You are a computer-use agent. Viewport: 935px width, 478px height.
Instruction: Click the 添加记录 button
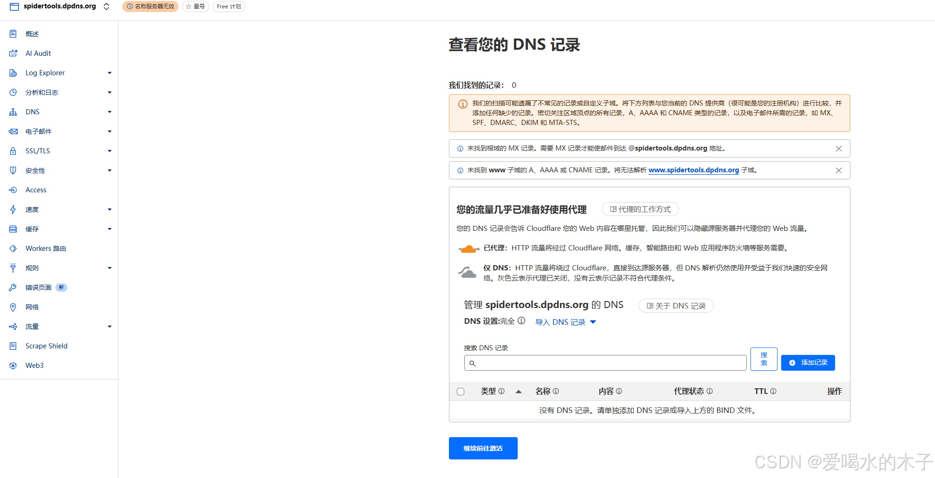(808, 362)
